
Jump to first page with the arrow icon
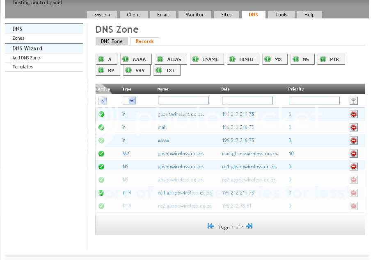tap(211, 226)
